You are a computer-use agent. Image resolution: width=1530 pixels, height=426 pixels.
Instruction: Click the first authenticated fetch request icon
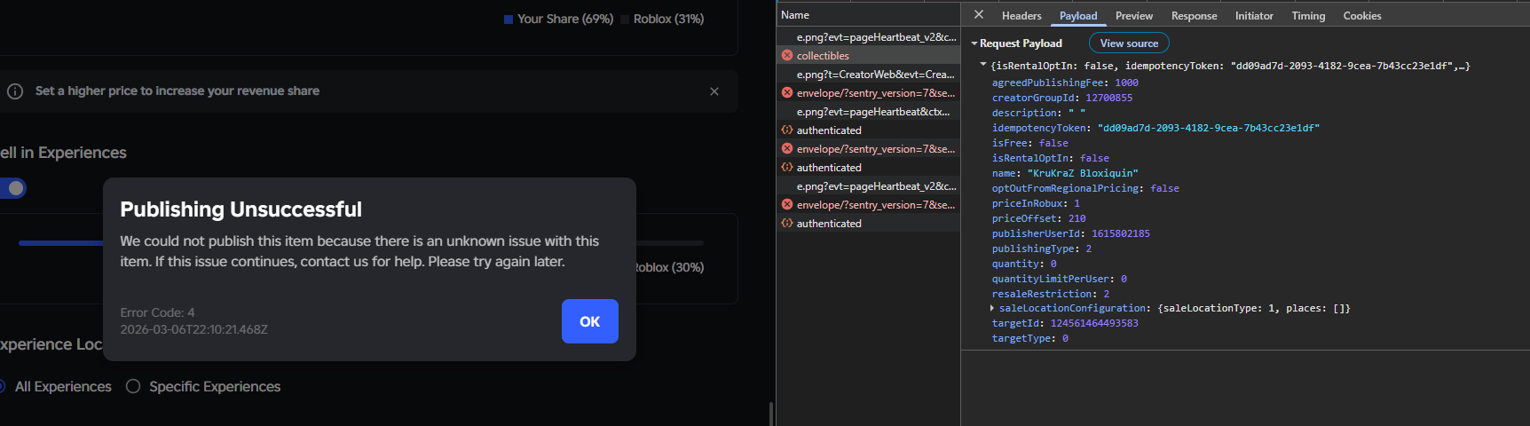click(x=787, y=130)
